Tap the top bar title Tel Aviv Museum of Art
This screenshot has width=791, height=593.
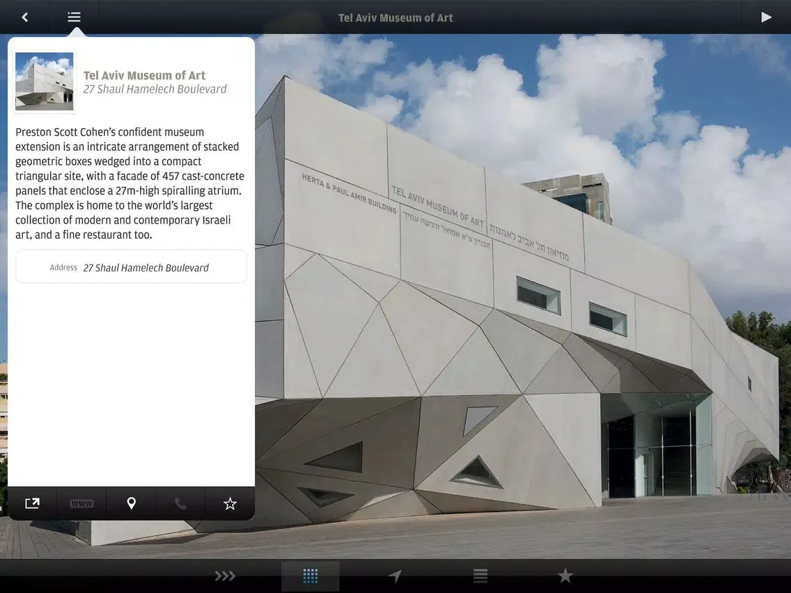[x=395, y=17]
